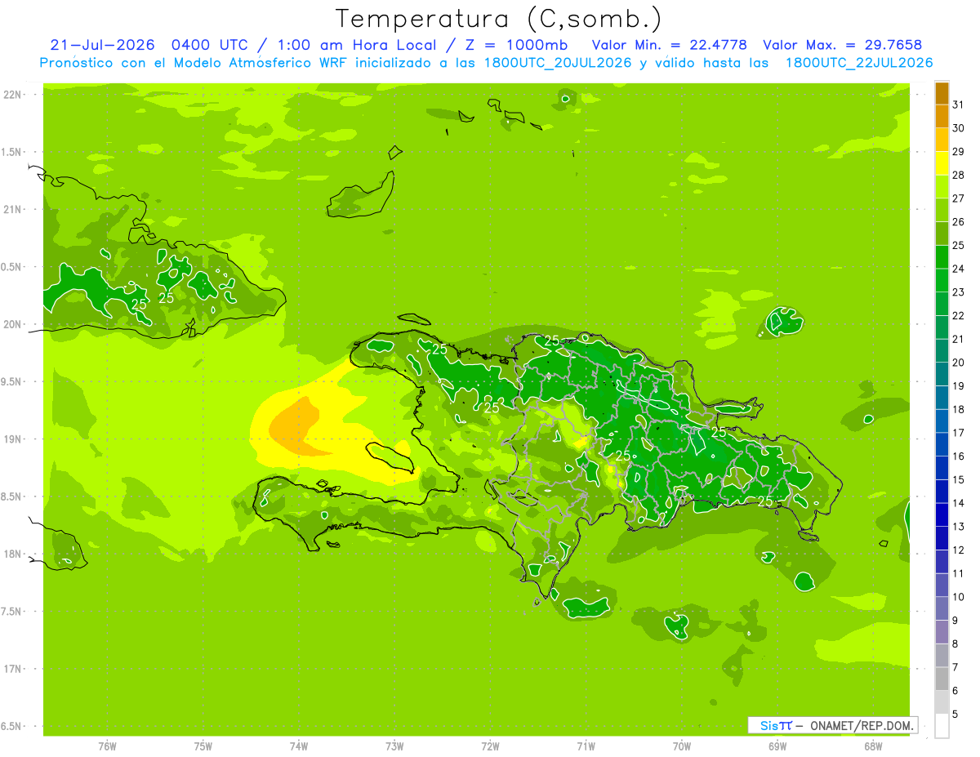Image resolution: width=980 pixels, height=757 pixels.
Task: Click the "73W" longitude axis label
Action: (x=394, y=746)
